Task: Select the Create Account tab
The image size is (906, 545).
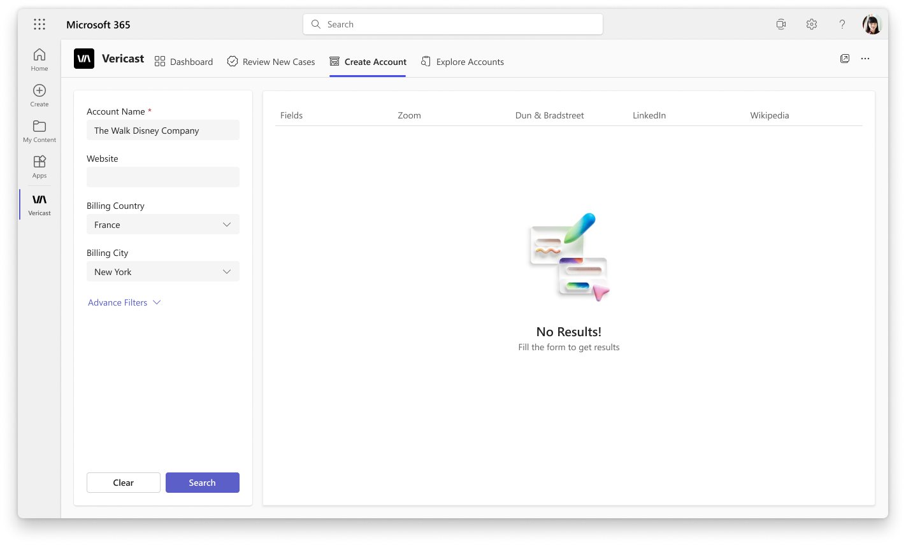Action: (x=368, y=62)
